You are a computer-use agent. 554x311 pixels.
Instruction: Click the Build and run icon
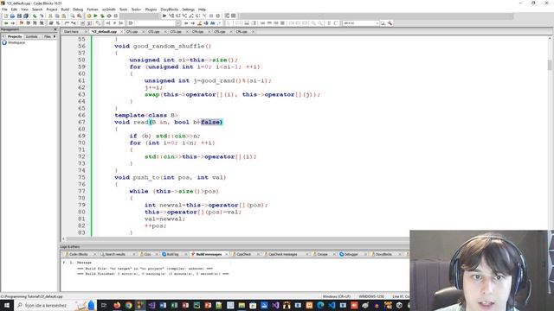tap(102, 16)
